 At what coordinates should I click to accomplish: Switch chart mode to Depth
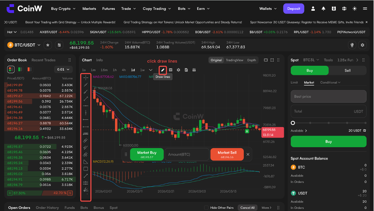point(252,60)
